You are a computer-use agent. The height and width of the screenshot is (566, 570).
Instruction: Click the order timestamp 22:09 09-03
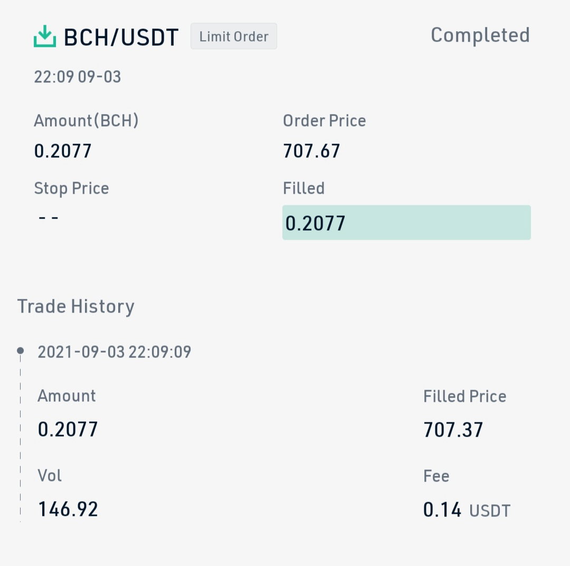click(x=78, y=77)
